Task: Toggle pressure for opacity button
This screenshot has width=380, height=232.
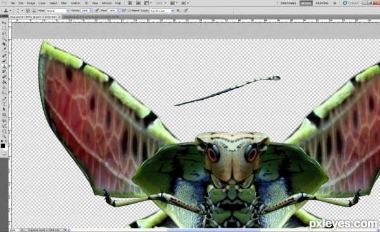Action: pos(97,11)
